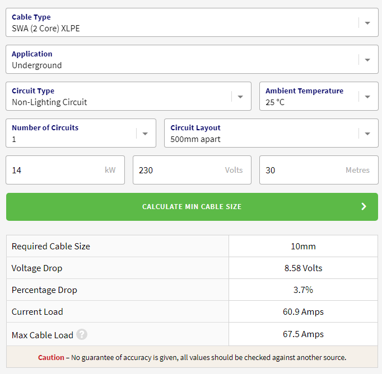Viewport: 382px width, 374px height.
Task: Open the SWA (2 Core) XLPE cable selector
Action: pos(179,23)
